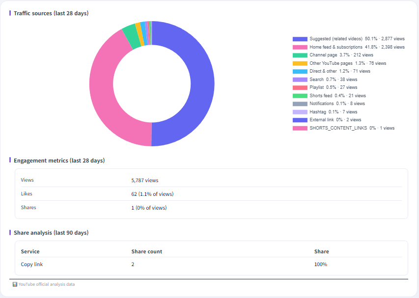Click the 'Share' column header
419x298 pixels.
(x=321, y=251)
